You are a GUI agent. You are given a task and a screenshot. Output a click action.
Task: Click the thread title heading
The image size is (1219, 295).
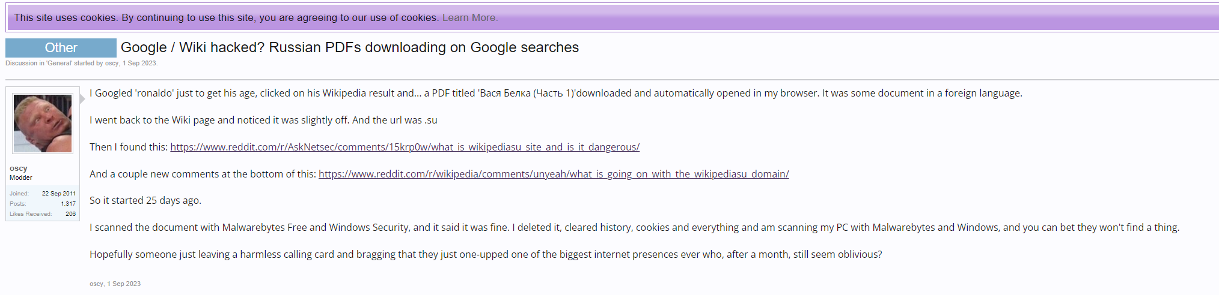[x=350, y=47]
